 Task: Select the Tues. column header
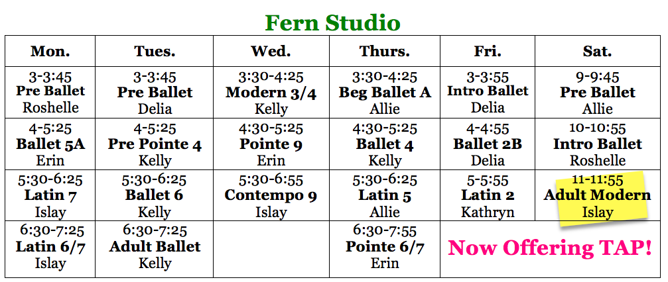155,51
